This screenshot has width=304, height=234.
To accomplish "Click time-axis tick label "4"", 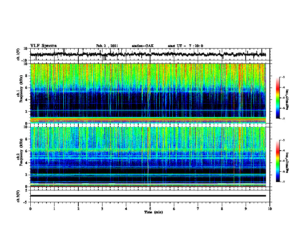I will (x=126, y=209).
